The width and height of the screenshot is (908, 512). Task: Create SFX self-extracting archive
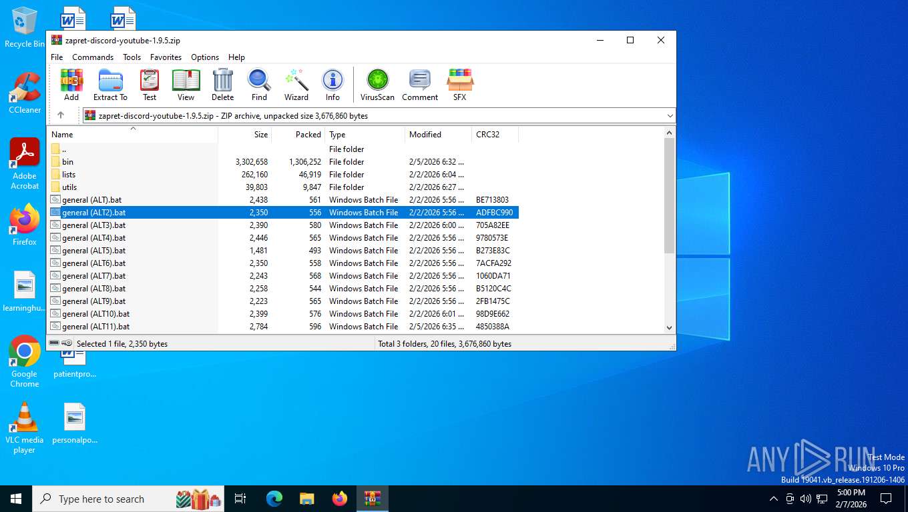460,85
